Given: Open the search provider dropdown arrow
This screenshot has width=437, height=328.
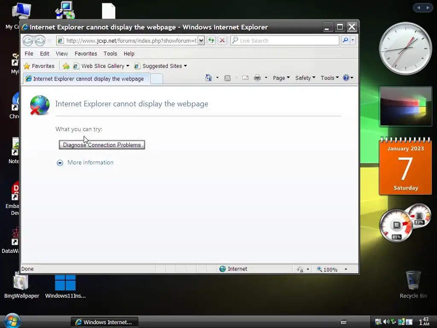Looking at the screenshot, I should point(353,41).
